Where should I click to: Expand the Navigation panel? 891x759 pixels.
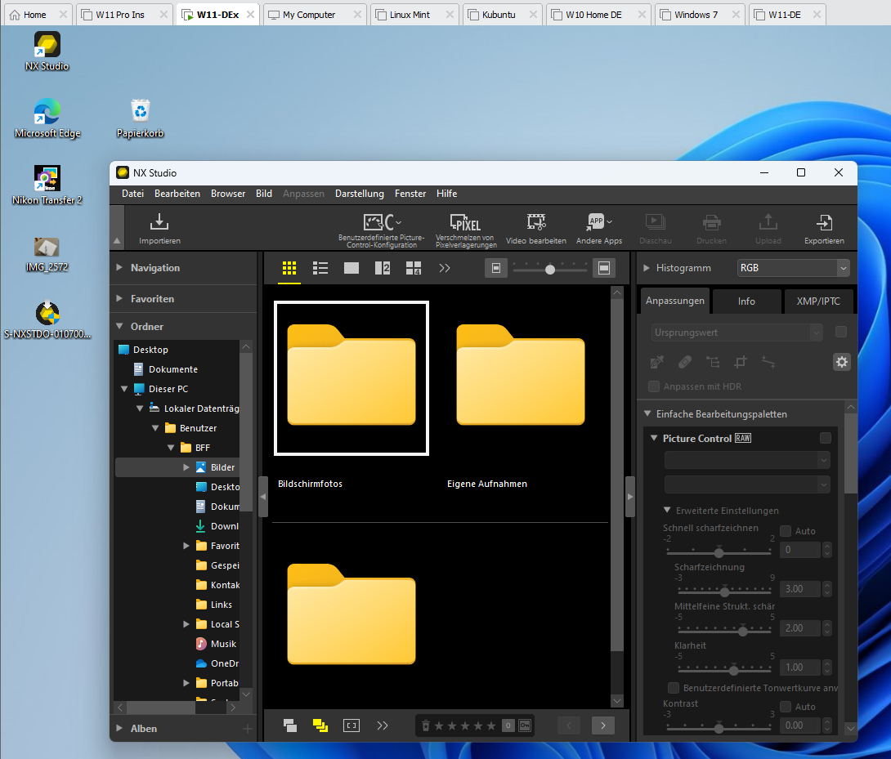(x=119, y=268)
